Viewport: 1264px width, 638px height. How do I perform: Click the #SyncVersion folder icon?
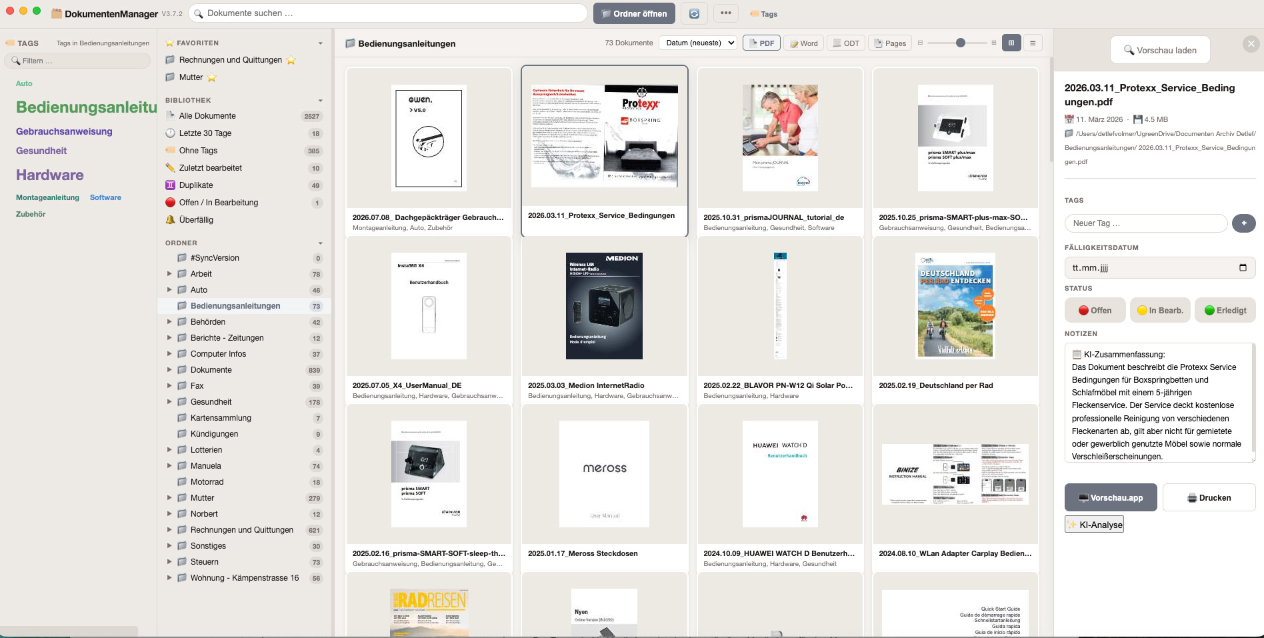coord(181,258)
